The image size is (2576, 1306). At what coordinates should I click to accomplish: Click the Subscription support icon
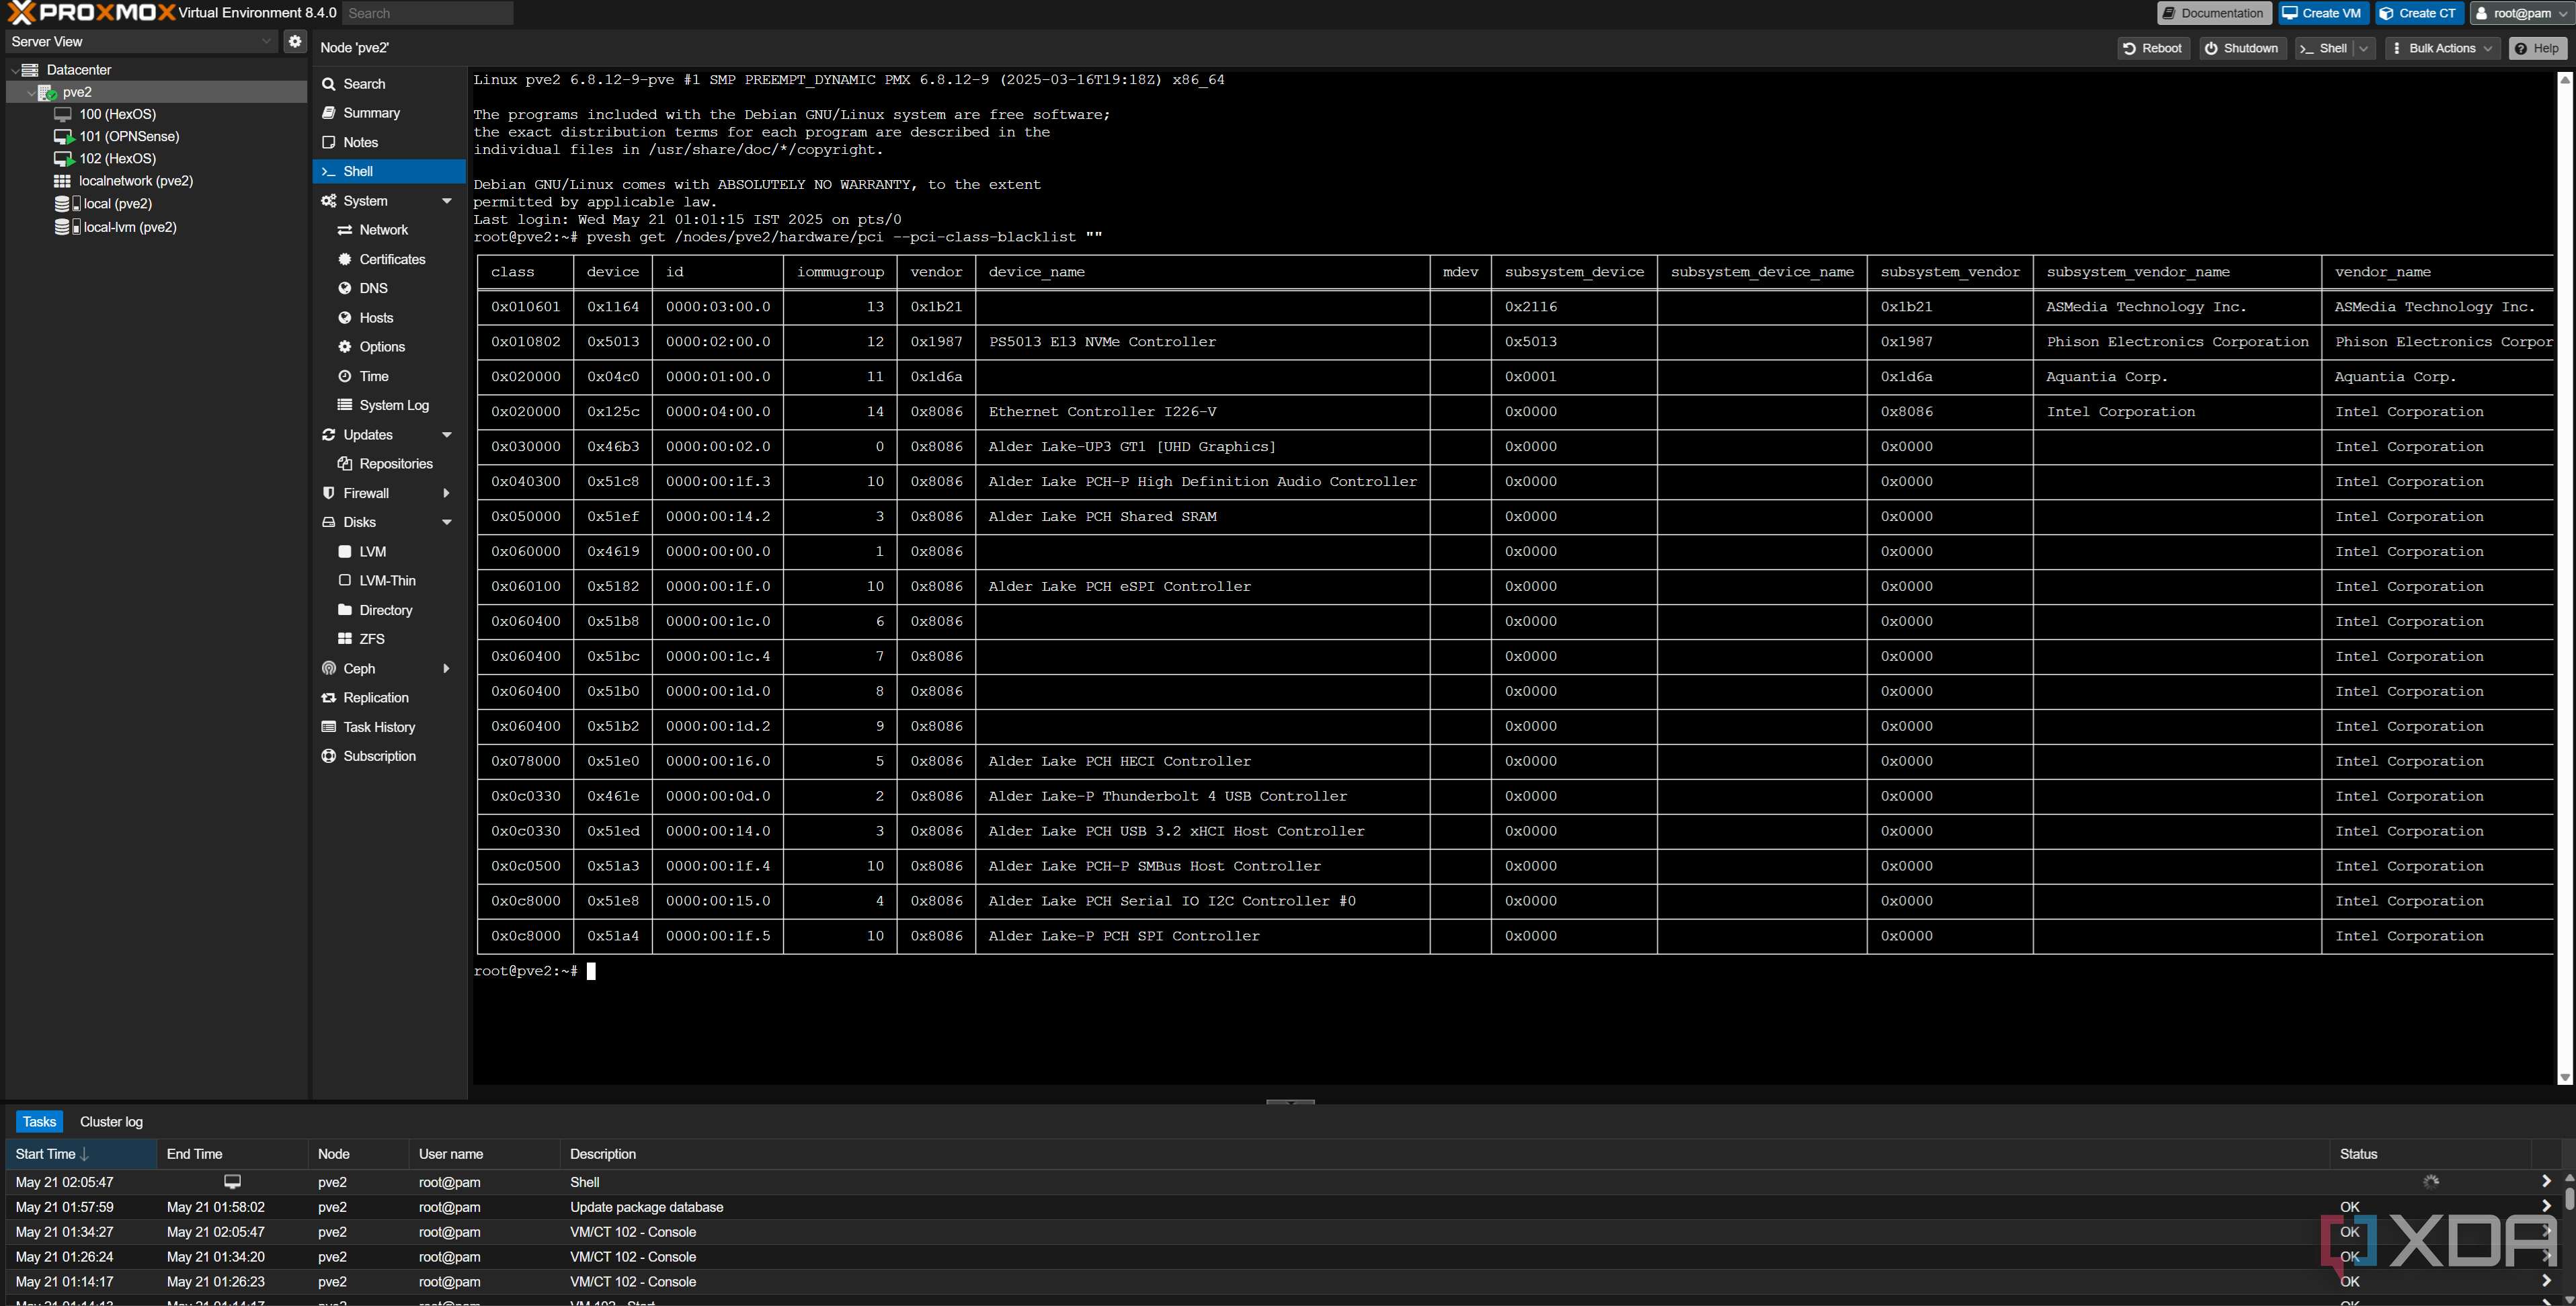tap(329, 756)
